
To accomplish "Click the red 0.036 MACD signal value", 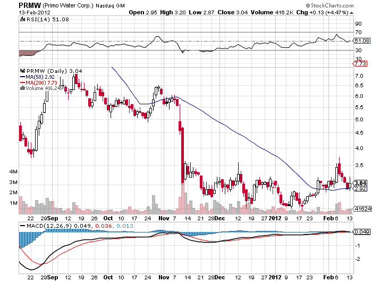I will coord(103,226).
